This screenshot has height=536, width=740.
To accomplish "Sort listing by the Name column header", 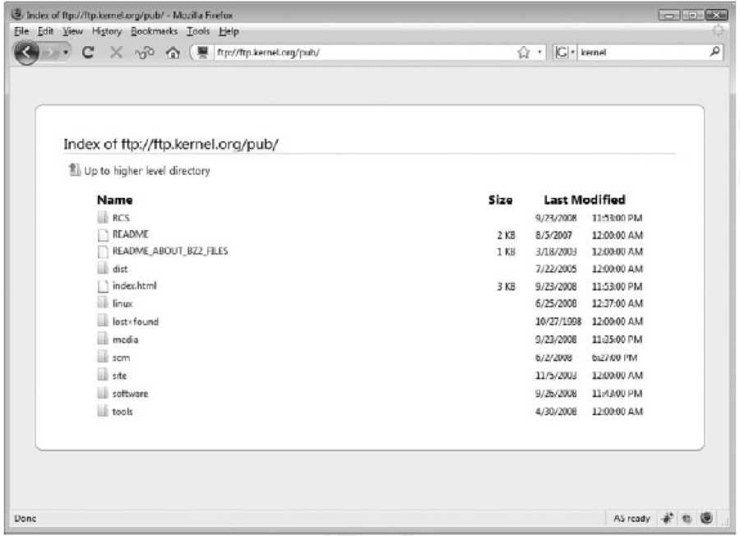I will (x=114, y=200).
